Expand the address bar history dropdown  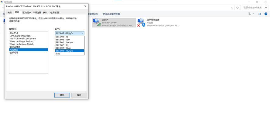click(232, 8)
